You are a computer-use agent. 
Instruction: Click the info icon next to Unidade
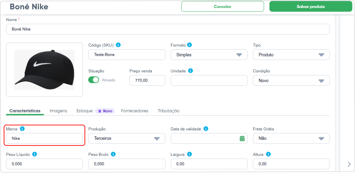click(x=191, y=71)
